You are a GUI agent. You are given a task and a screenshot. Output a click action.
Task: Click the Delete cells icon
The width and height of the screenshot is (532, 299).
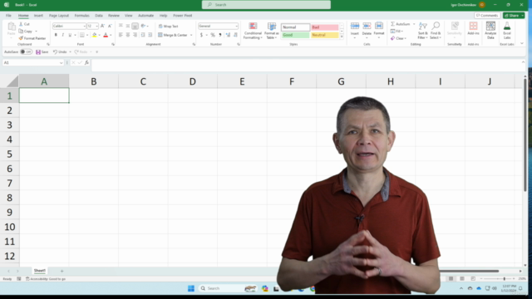pyautogui.click(x=367, y=26)
